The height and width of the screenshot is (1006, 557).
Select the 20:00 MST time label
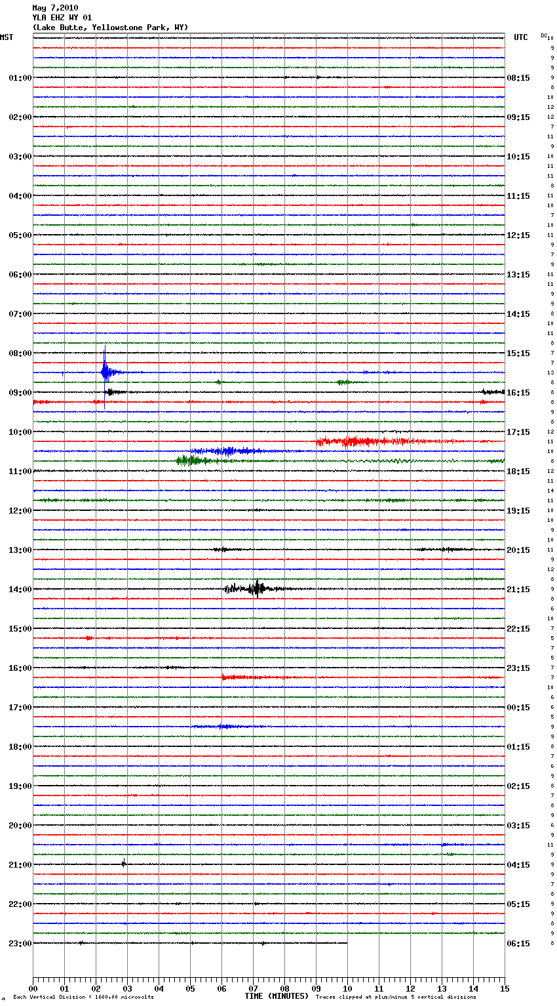pos(20,826)
